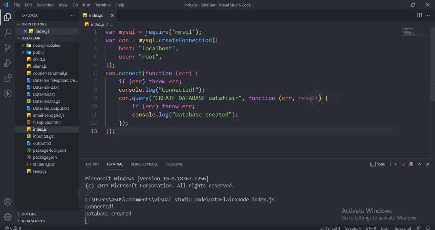
Task: Open the Selection menu
Action: click(45, 5)
